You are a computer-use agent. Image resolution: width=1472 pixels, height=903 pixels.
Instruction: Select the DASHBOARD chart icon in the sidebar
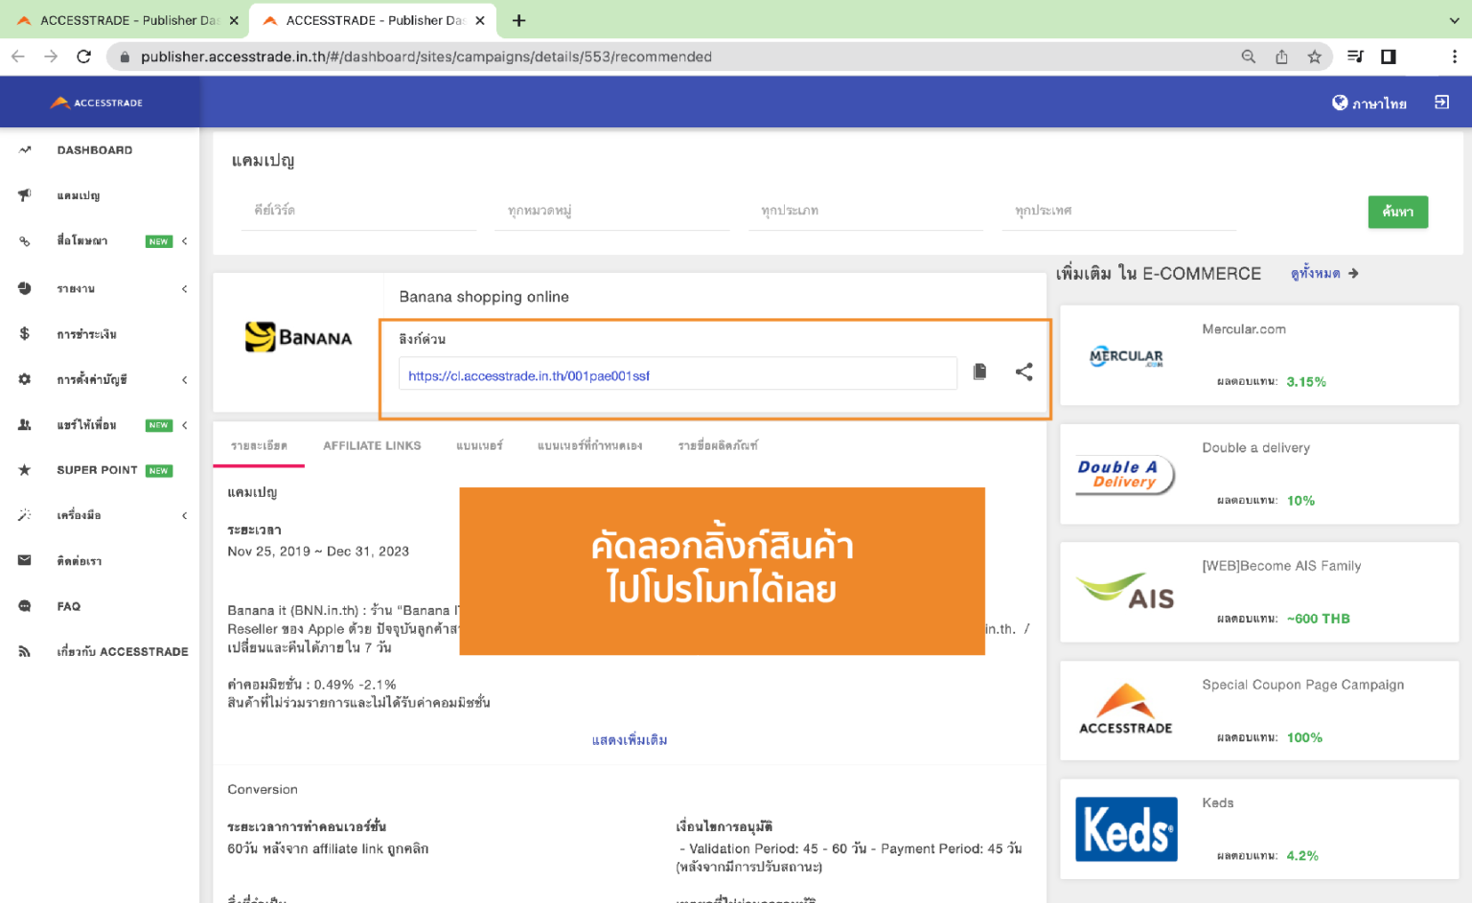coord(24,149)
